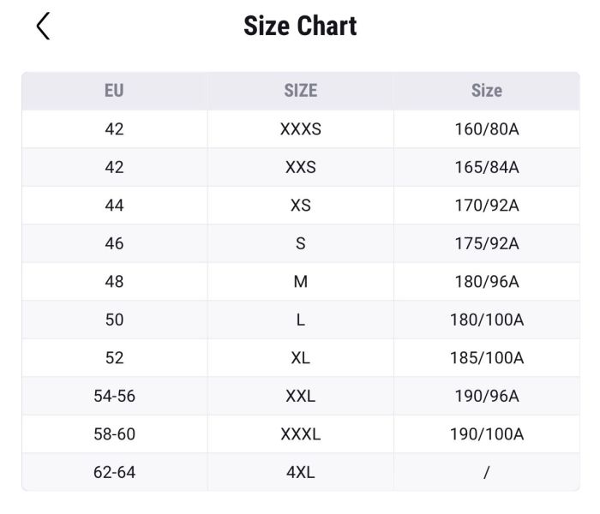Click the 160/80A measurement cell

tap(486, 129)
